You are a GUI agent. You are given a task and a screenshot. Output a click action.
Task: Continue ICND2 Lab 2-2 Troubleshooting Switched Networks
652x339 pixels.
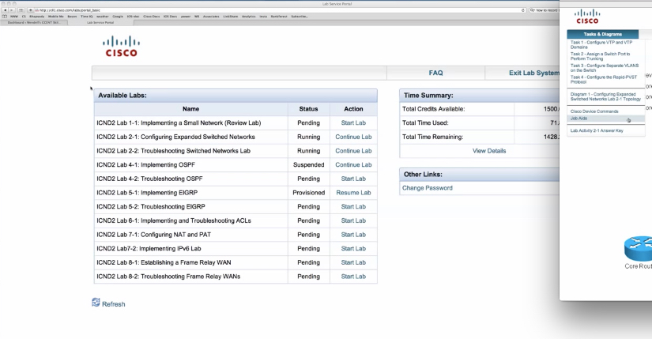point(353,151)
